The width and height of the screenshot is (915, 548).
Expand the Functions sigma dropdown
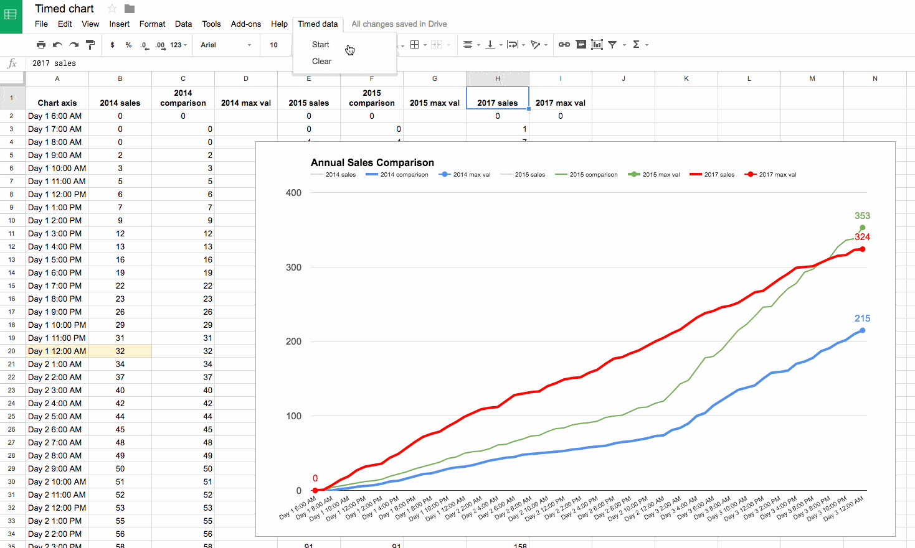coord(640,45)
